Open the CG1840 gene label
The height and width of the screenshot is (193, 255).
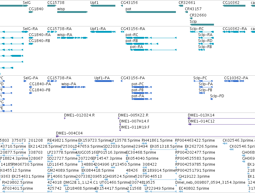click(x=36, y=9)
